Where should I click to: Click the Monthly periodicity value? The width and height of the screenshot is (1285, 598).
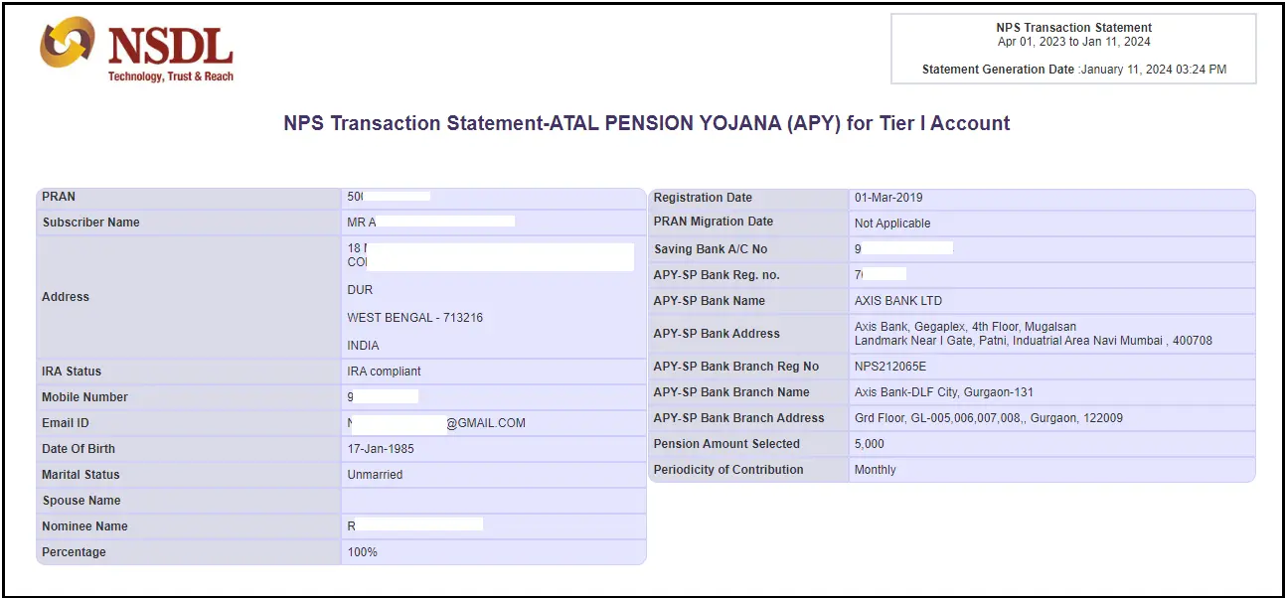pos(876,470)
